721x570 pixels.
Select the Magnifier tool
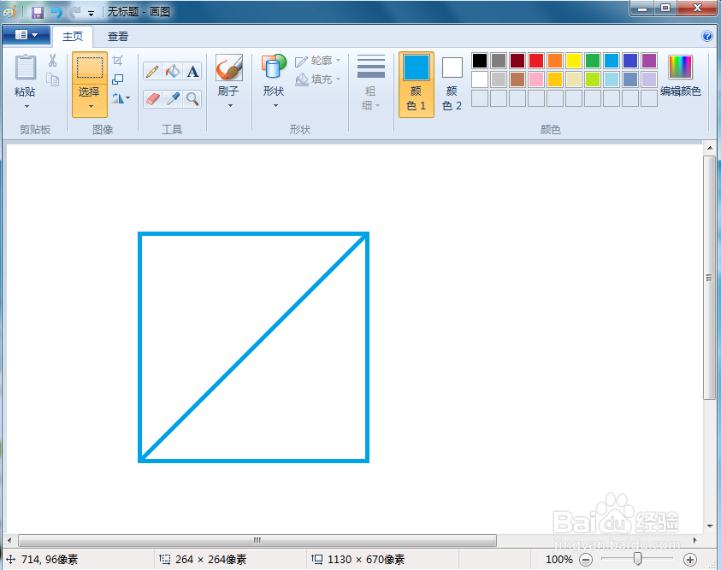coord(192,99)
